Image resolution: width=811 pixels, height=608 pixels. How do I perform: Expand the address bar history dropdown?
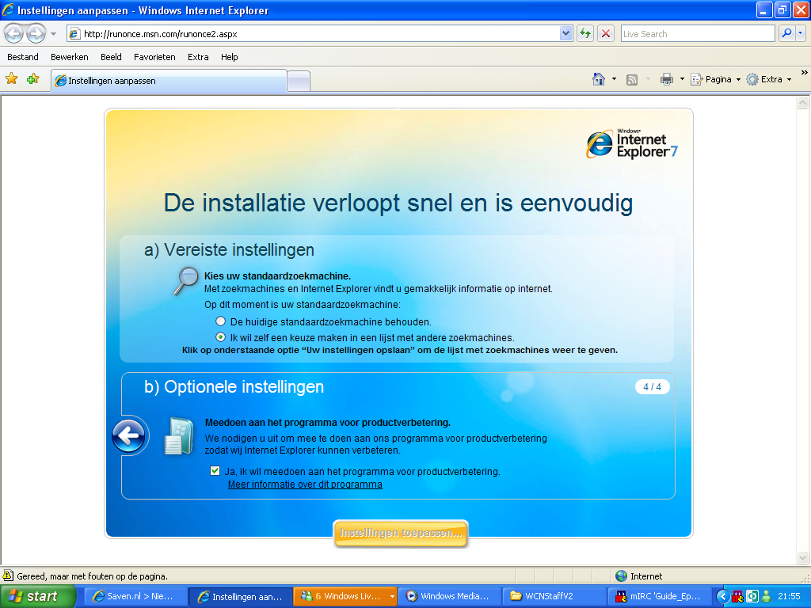(565, 34)
